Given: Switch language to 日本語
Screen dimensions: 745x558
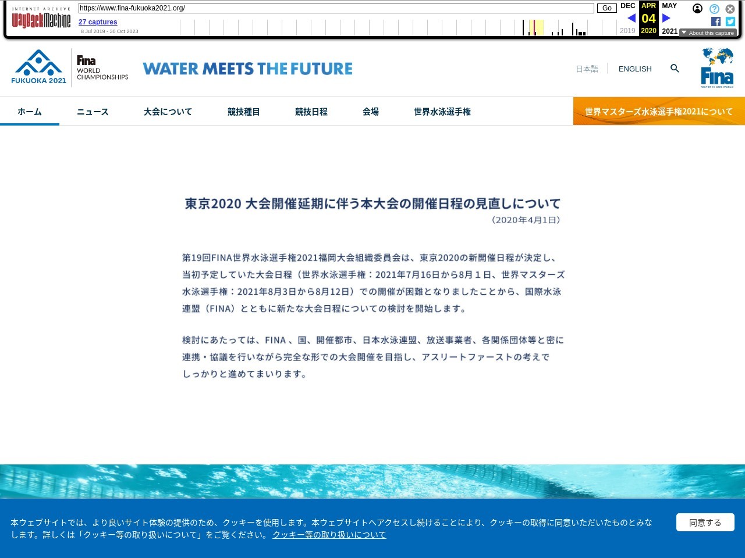Looking at the screenshot, I should pos(587,69).
